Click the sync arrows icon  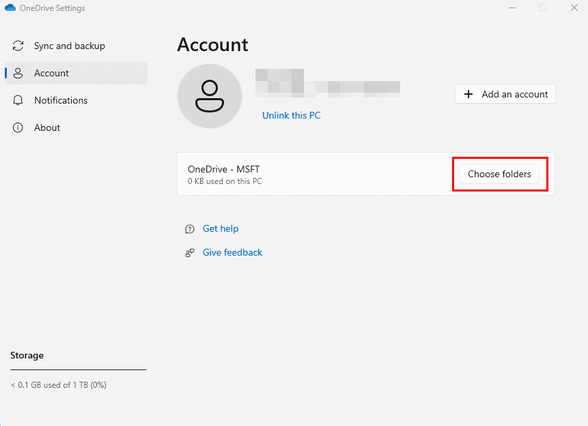pyautogui.click(x=18, y=46)
